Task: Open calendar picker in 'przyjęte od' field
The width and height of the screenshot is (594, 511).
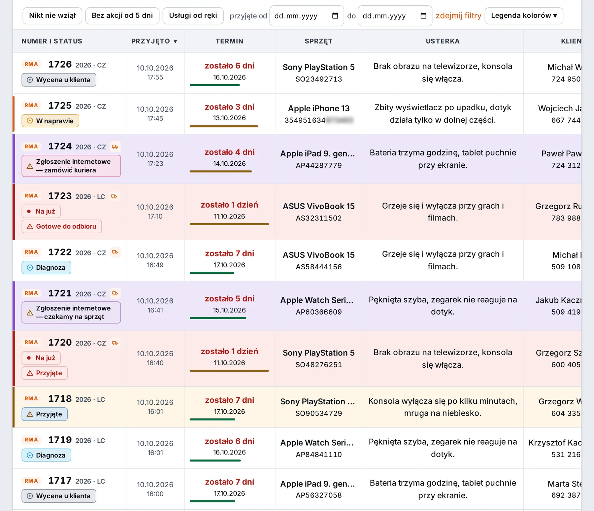Action: click(x=335, y=16)
